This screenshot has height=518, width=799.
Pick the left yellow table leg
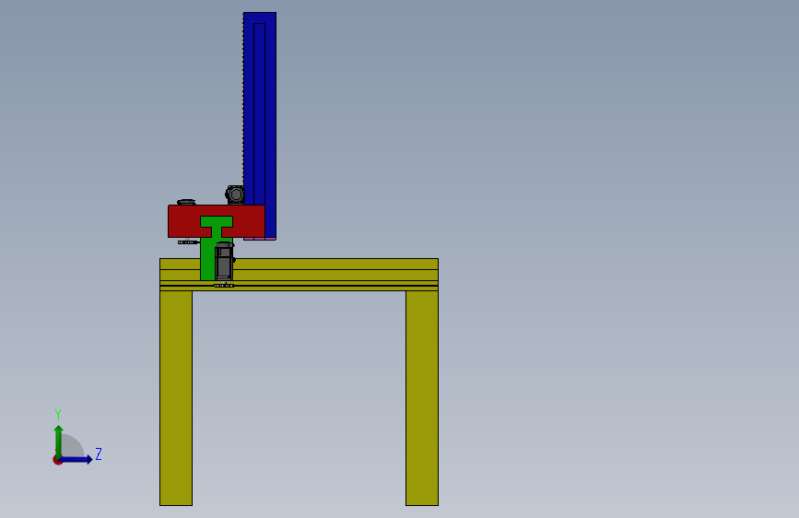(x=176, y=397)
